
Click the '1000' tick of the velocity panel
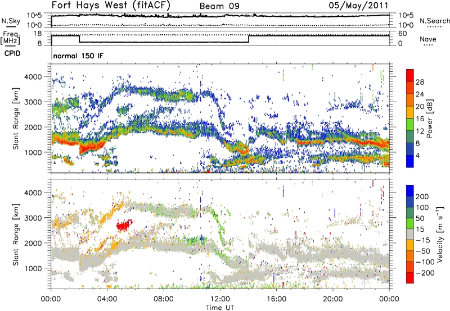pos(33,268)
